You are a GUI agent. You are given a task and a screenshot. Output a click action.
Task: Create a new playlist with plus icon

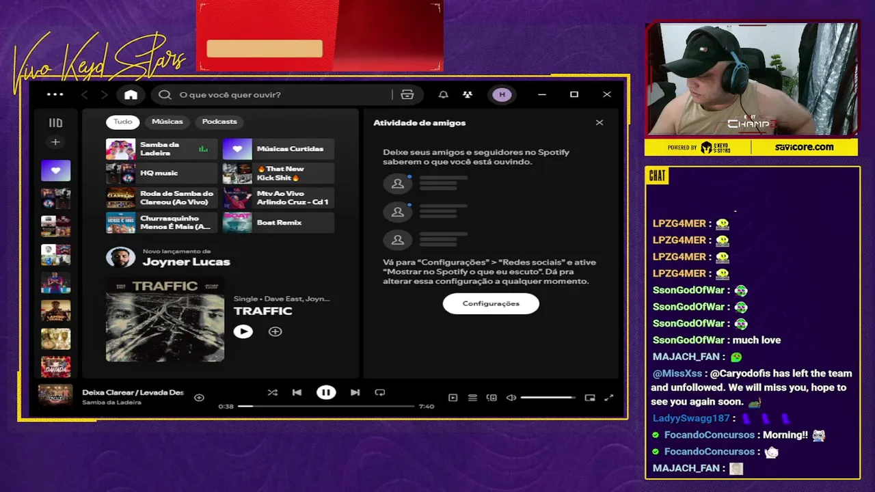[55, 142]
